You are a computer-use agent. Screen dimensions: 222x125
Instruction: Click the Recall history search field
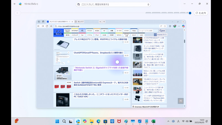tap(113, 4)
